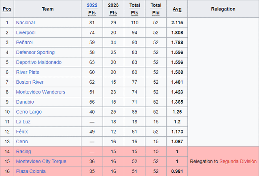Viewport: 259px width, 176px height.
Task: Select River Plate's average 1.538
Action: (177, 72)
